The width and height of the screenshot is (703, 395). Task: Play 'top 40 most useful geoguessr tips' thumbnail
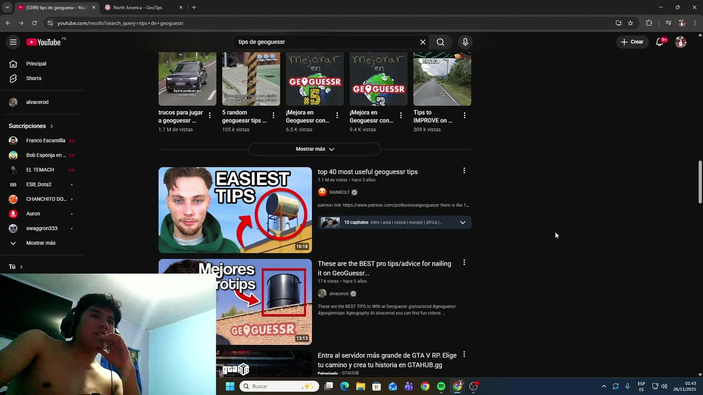pyautogui.click(x=235, y=210)
